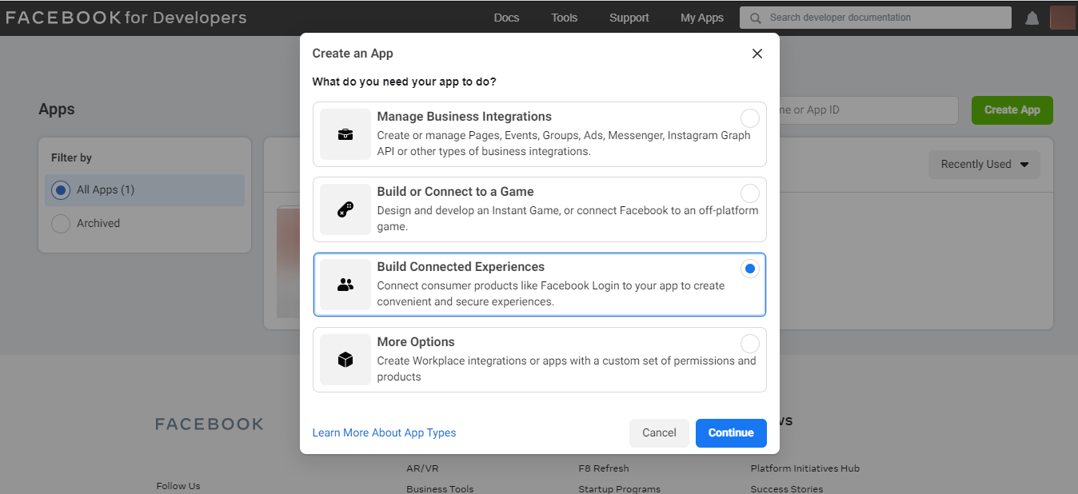
Task: Open the Success Stories footer link
Action: pos(787,488)
